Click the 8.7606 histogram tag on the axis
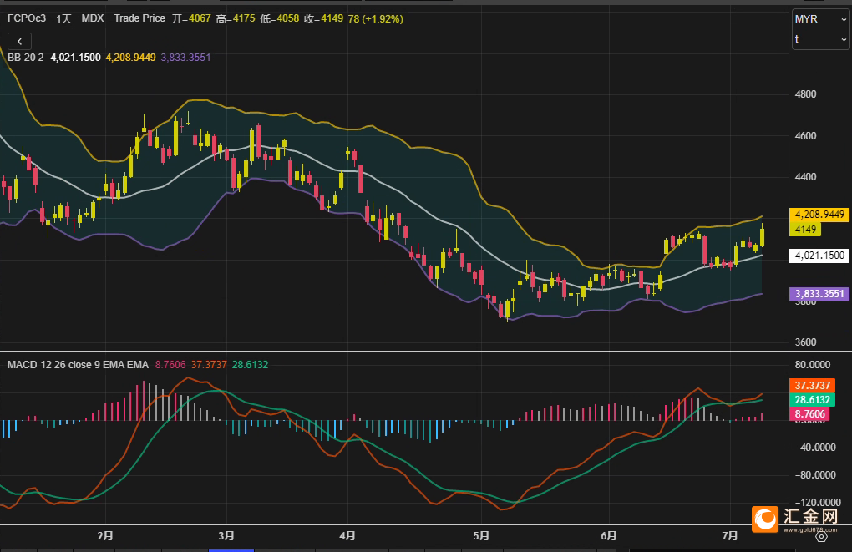 click(809, 414)
